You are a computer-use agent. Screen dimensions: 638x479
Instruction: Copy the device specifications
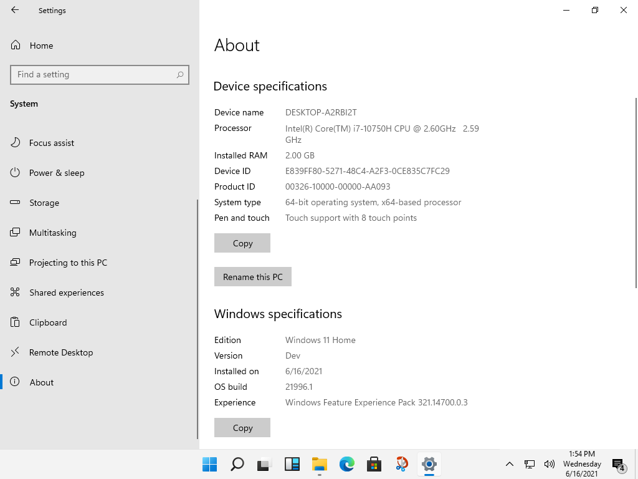[x=242, y=243]
